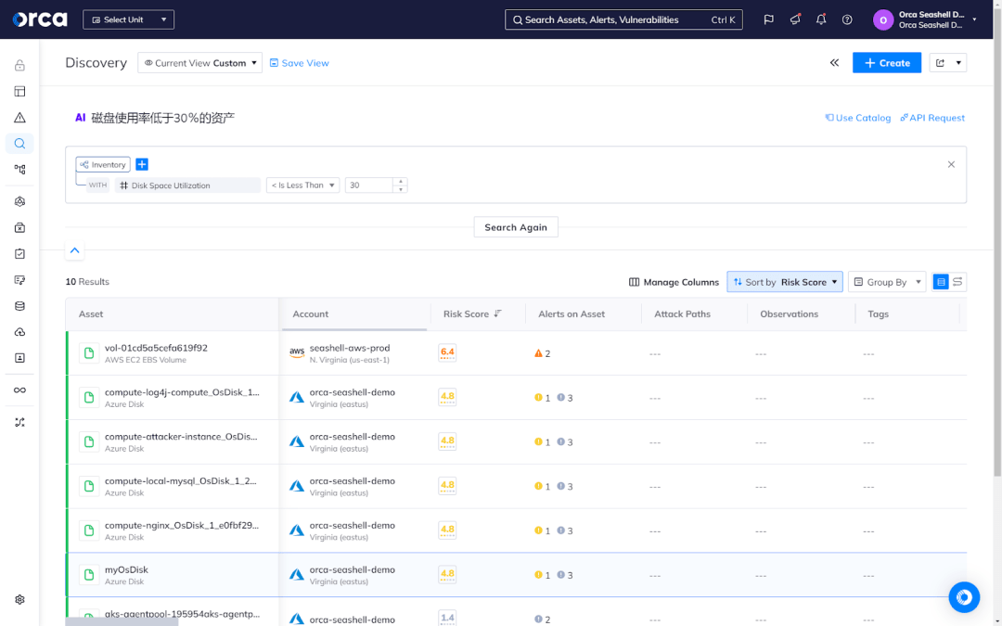
Task: Open asset compute-local-mysql_OsDisk
Action: coord(181,481)
